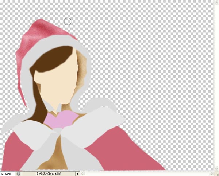
Task: Click the horizontal scrollbar right arrow
Action: [x=212, y=174]
